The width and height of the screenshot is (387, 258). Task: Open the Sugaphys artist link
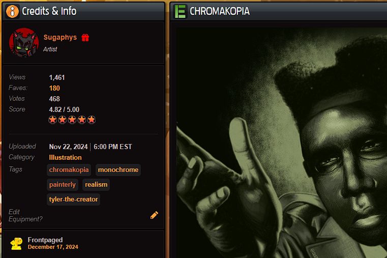pos(60,37)
